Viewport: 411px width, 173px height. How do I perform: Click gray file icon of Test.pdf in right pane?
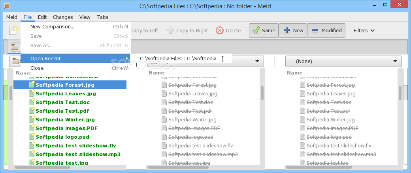[302, 111]
